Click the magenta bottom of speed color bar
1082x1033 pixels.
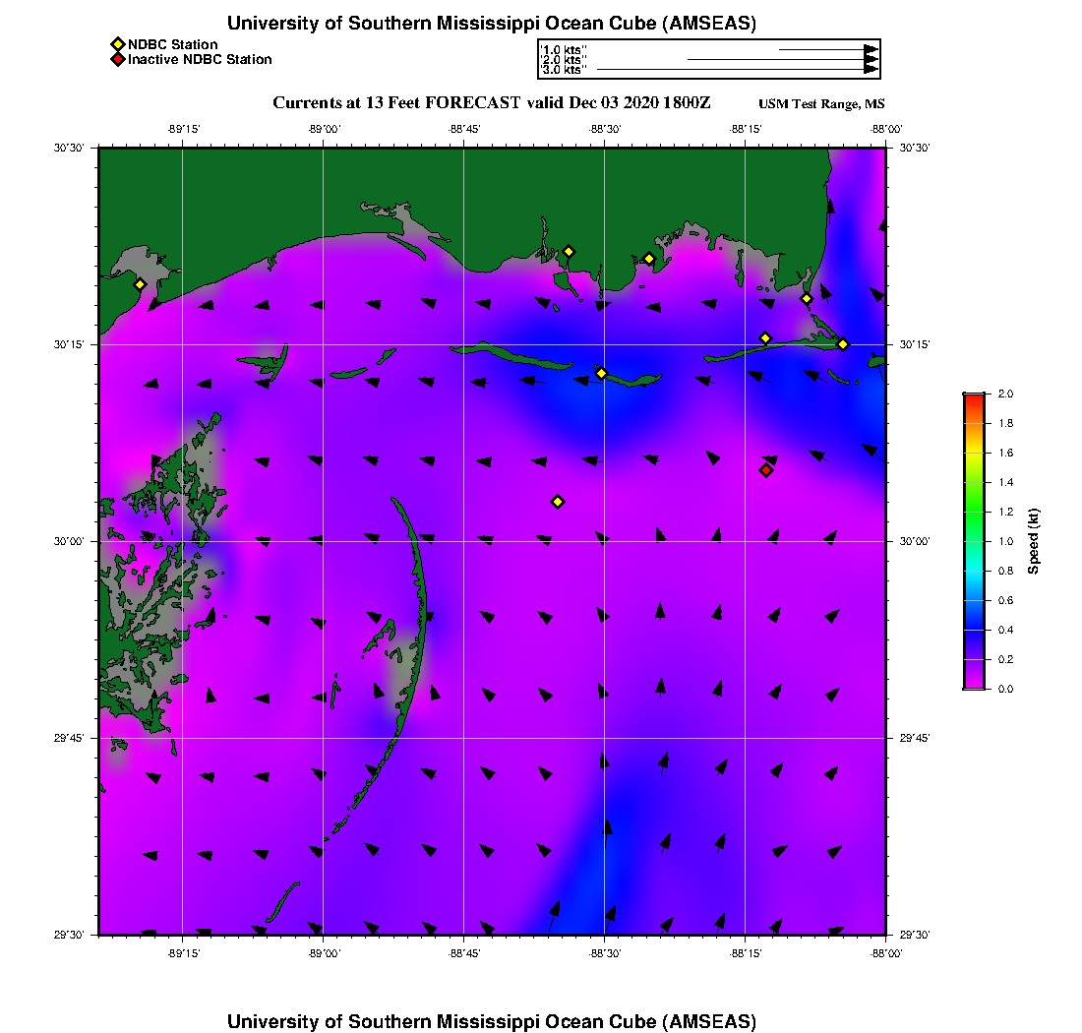pyautogui.click(x=974, y=685)
